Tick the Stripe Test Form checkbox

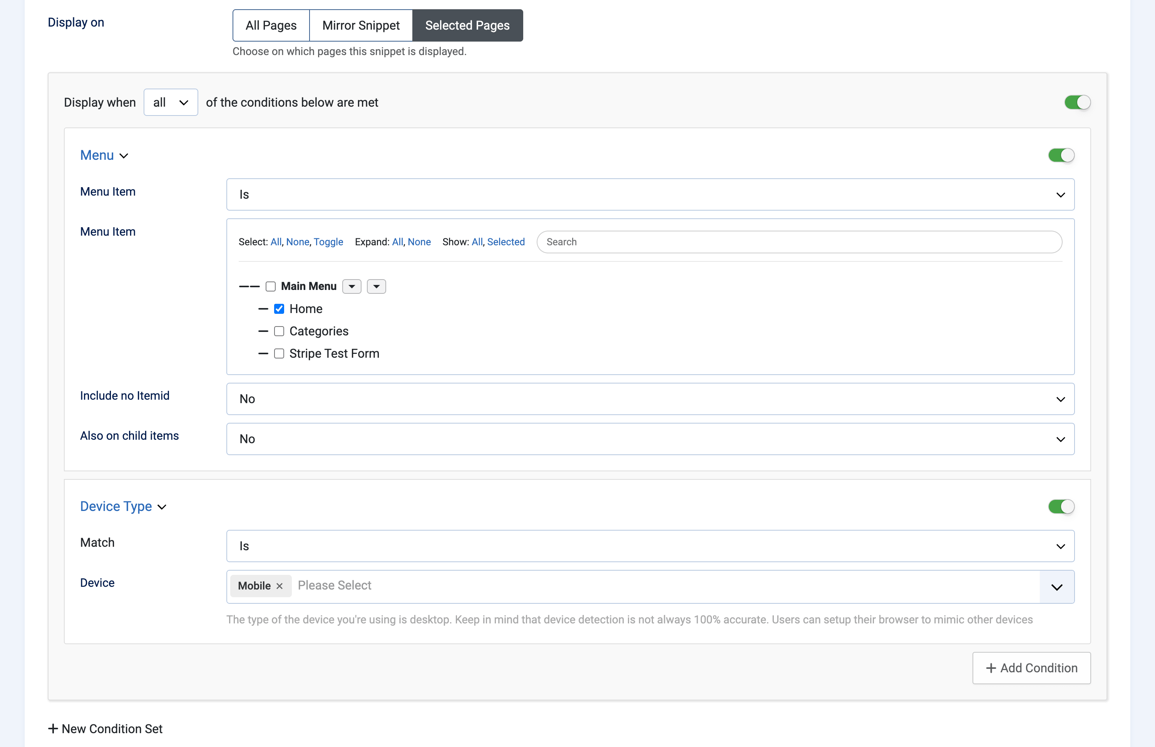pos(279,353)
